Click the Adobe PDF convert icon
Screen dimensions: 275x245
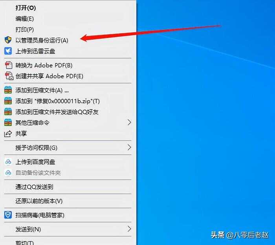coord(8,65)
